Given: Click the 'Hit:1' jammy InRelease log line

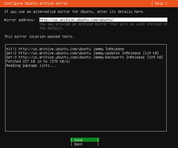Looking at the screenshot, I should coord(65,49).
